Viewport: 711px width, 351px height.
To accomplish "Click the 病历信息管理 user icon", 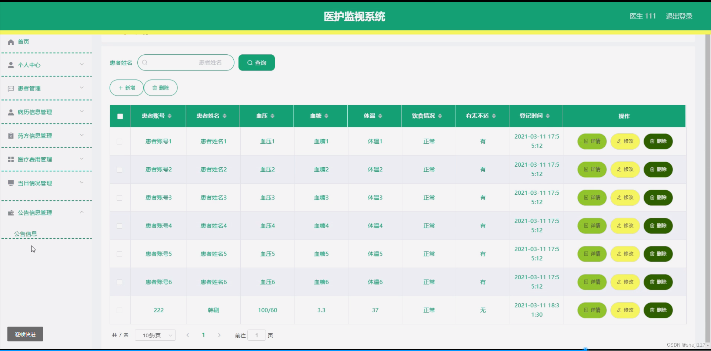I will click(x=10, y=112).
